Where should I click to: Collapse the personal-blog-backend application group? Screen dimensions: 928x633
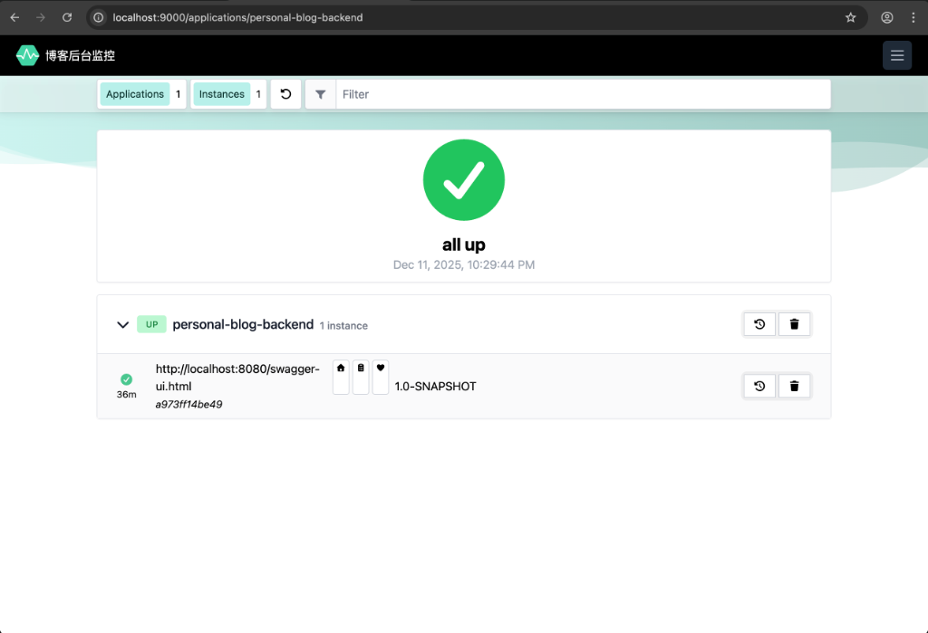point(123,324)
